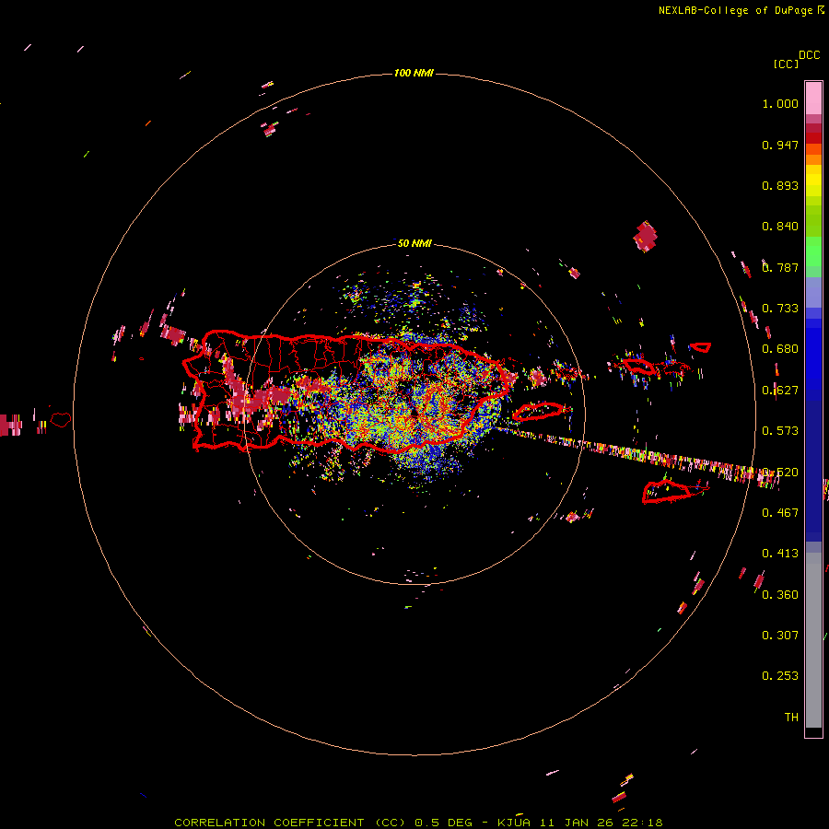Screen dimensions: 829x829
Task: Click the 0.893 color scale value
Action: click(x=780, y=185)
